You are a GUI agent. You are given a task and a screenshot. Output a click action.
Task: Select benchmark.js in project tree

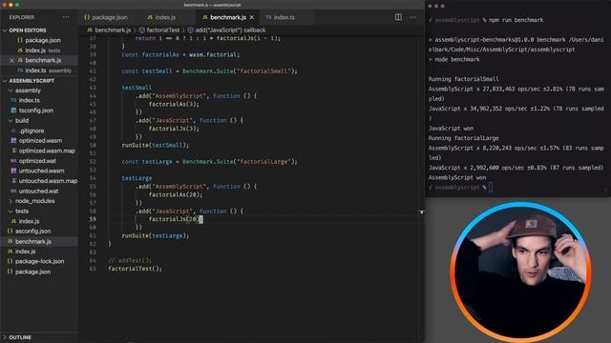click(x=39, y=241)
